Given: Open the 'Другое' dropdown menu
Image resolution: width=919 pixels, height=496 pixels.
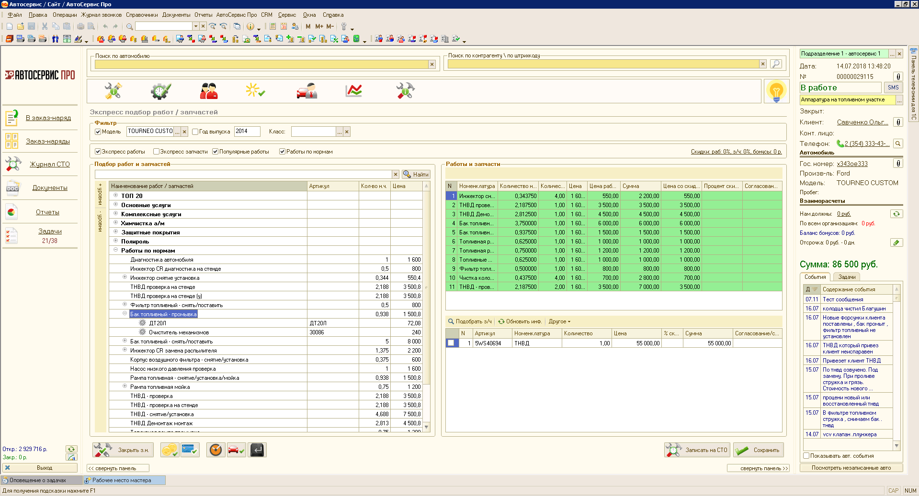Looking at the screenshot, I should click(559, 321).
